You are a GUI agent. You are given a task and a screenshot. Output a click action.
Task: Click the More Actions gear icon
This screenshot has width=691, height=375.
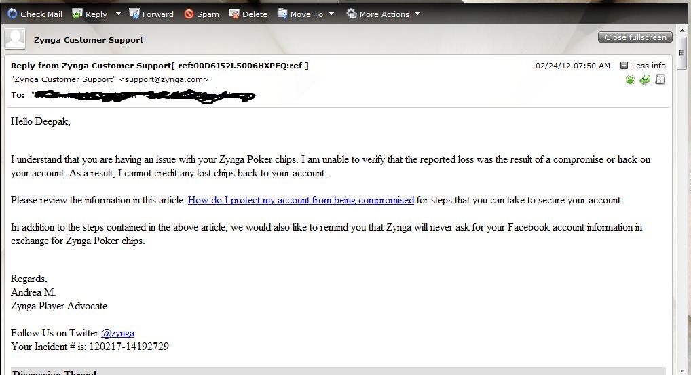coord(351,14)
